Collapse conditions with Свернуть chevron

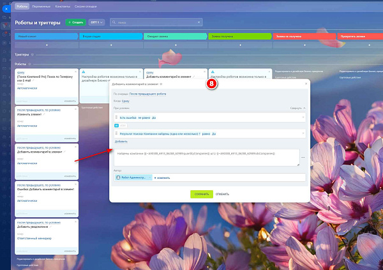pyautogui.click(x=297, y=108)
